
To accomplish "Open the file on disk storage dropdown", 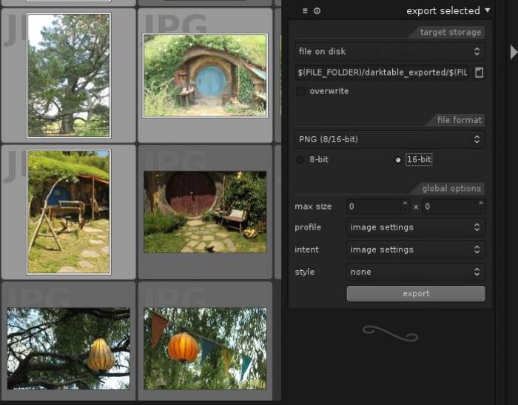I will point(389,51).
